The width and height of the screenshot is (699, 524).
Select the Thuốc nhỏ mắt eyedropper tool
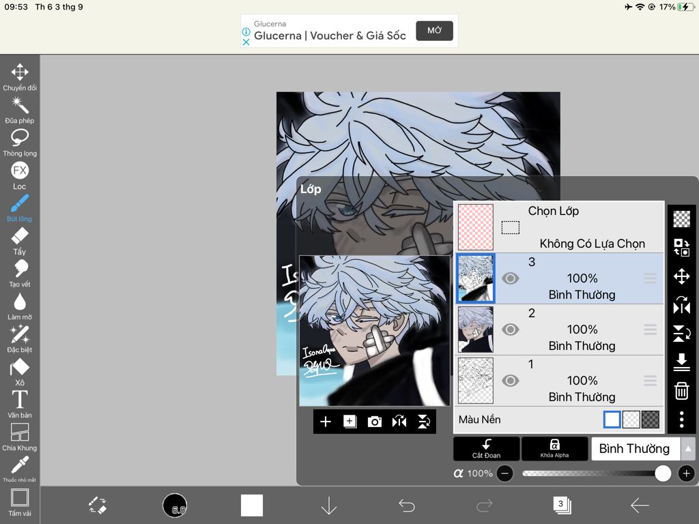click(x=20, y=469)
